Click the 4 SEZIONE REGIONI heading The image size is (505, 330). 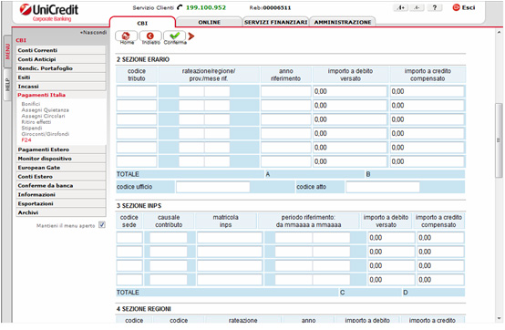coord(144,309)
